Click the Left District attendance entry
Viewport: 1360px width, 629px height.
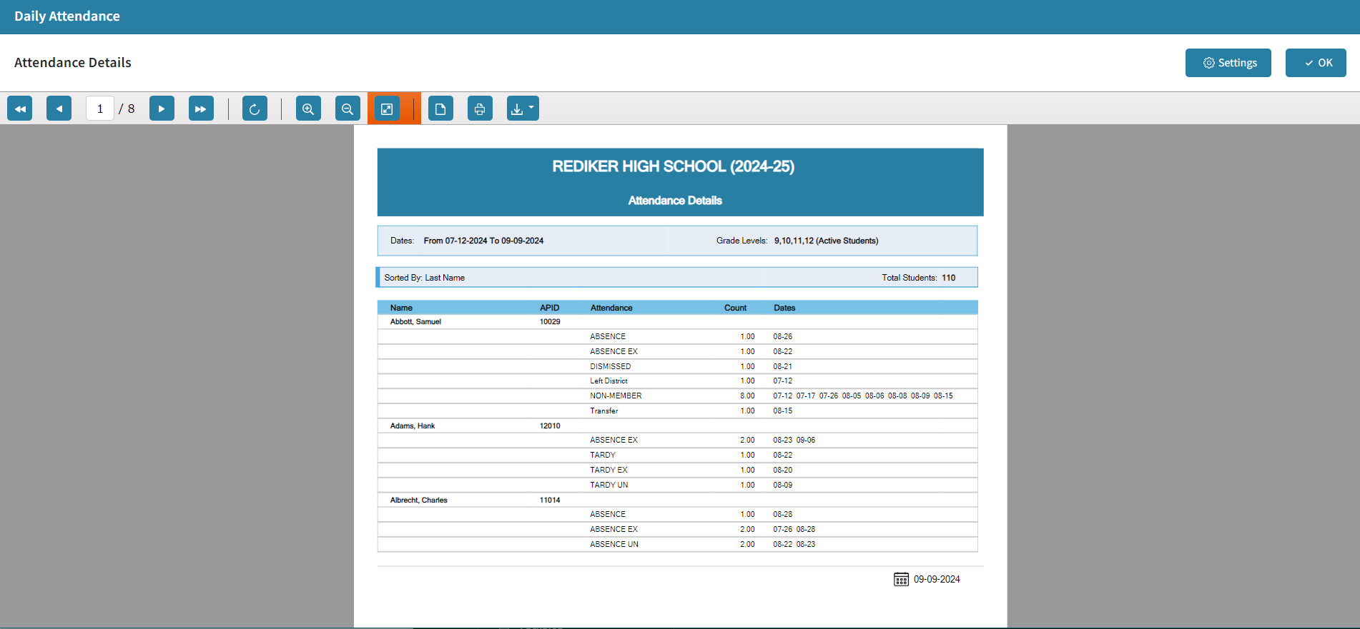point(608,381)
